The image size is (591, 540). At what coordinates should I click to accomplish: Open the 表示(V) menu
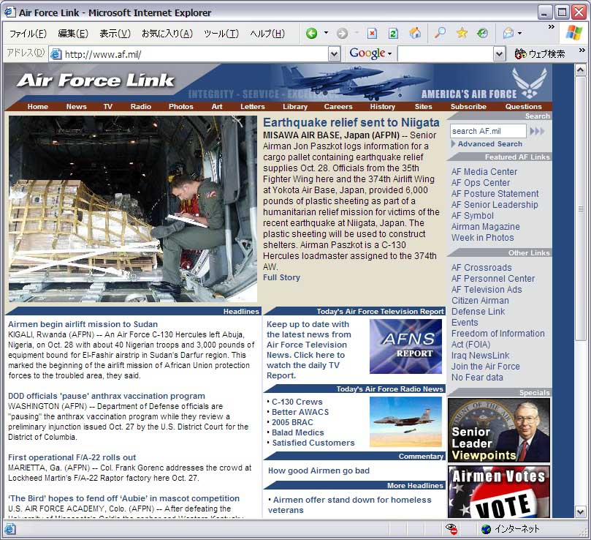coord(115,34)
